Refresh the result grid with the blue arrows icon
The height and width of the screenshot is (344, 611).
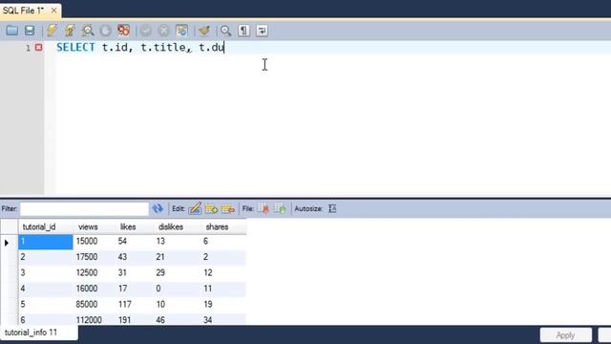tap(158, 208)
